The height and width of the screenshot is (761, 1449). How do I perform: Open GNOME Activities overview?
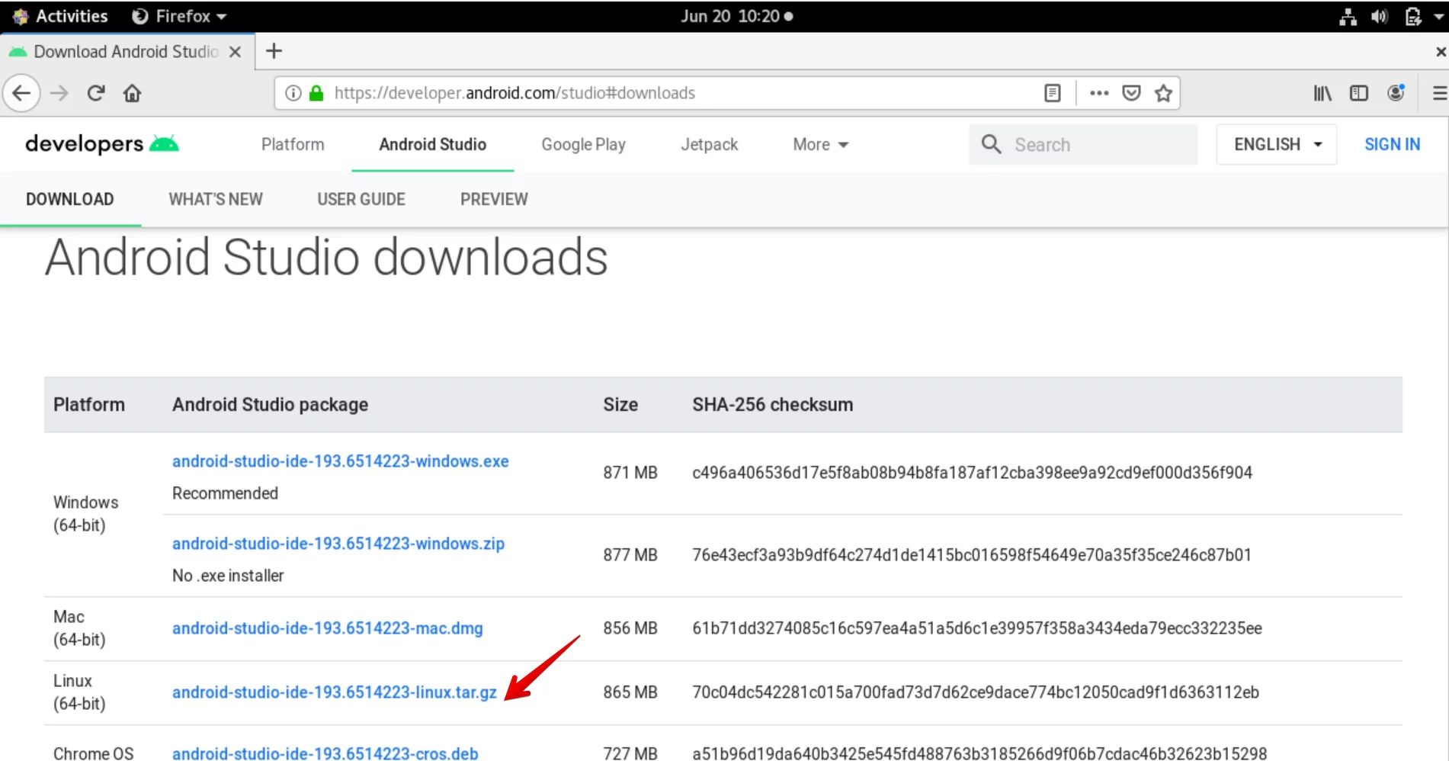(x=60, y=16)
